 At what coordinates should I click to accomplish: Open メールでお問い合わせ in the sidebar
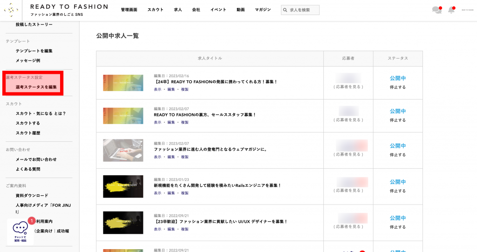[x=36, y=159]
